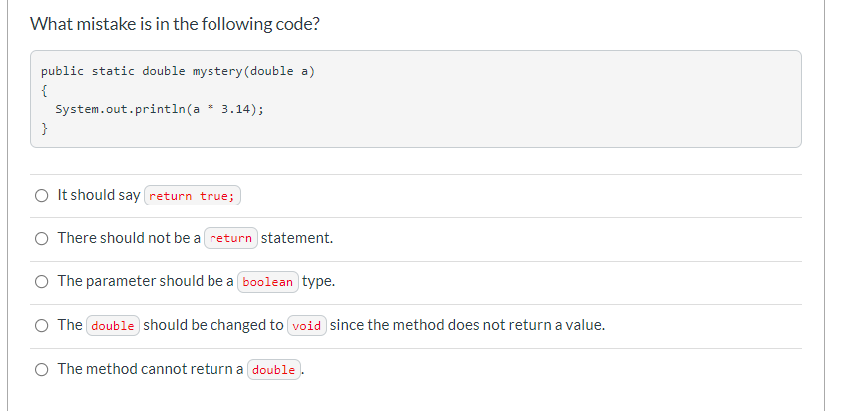Click the text 'since the method does not return a value.'
Screen dimensions: 846x411
coord(467,325)
